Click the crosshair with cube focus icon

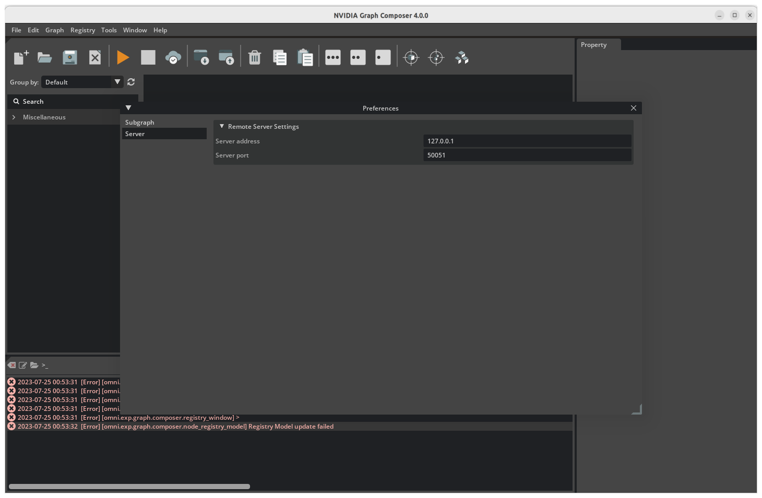pos(411,57)
